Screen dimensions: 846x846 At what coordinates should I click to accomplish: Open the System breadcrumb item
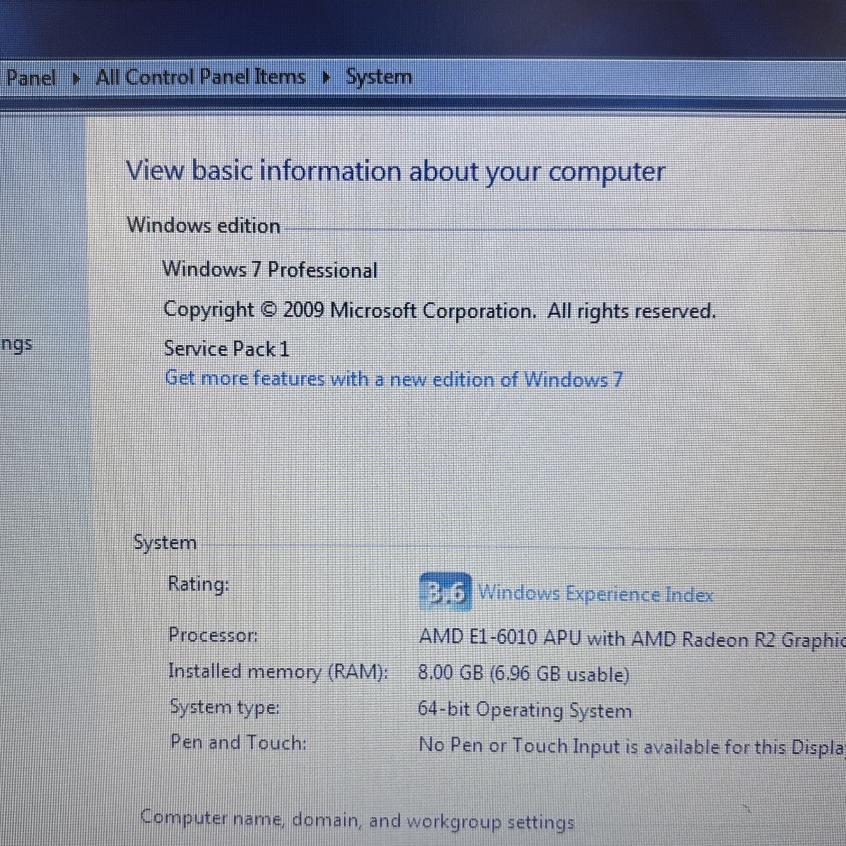click(x=379, y=77)
